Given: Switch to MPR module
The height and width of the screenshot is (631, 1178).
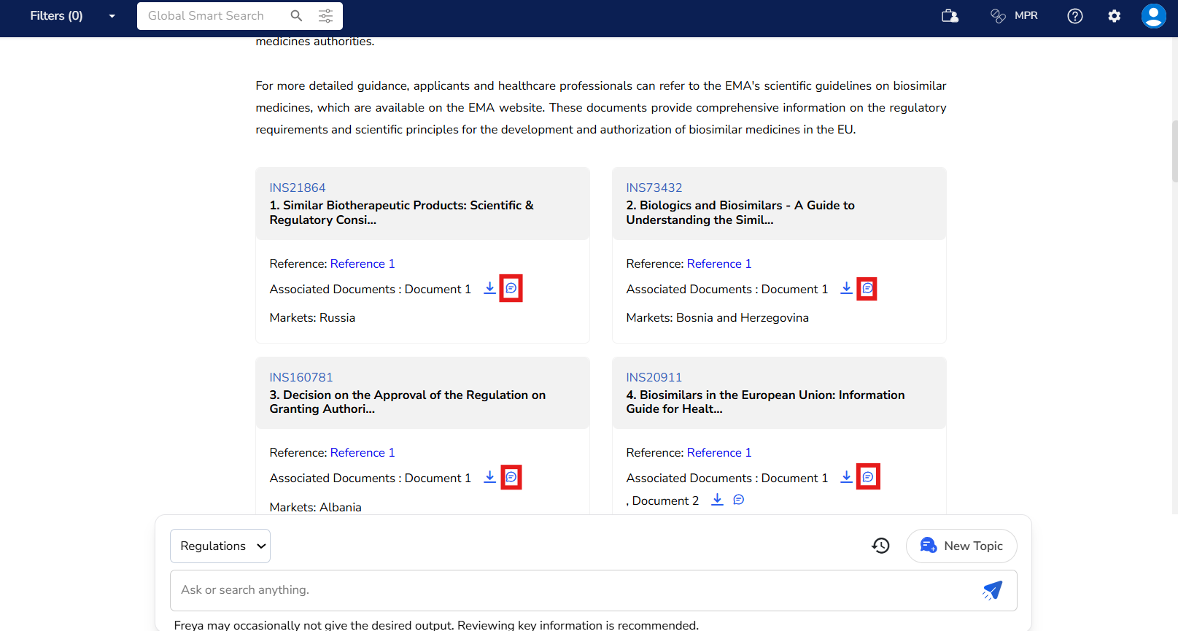Looking at the screenshot, I should tap(1014, 16).
